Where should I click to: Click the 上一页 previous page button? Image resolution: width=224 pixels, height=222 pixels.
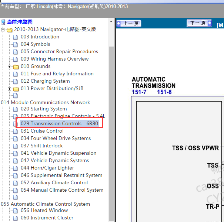pos(129,23)
